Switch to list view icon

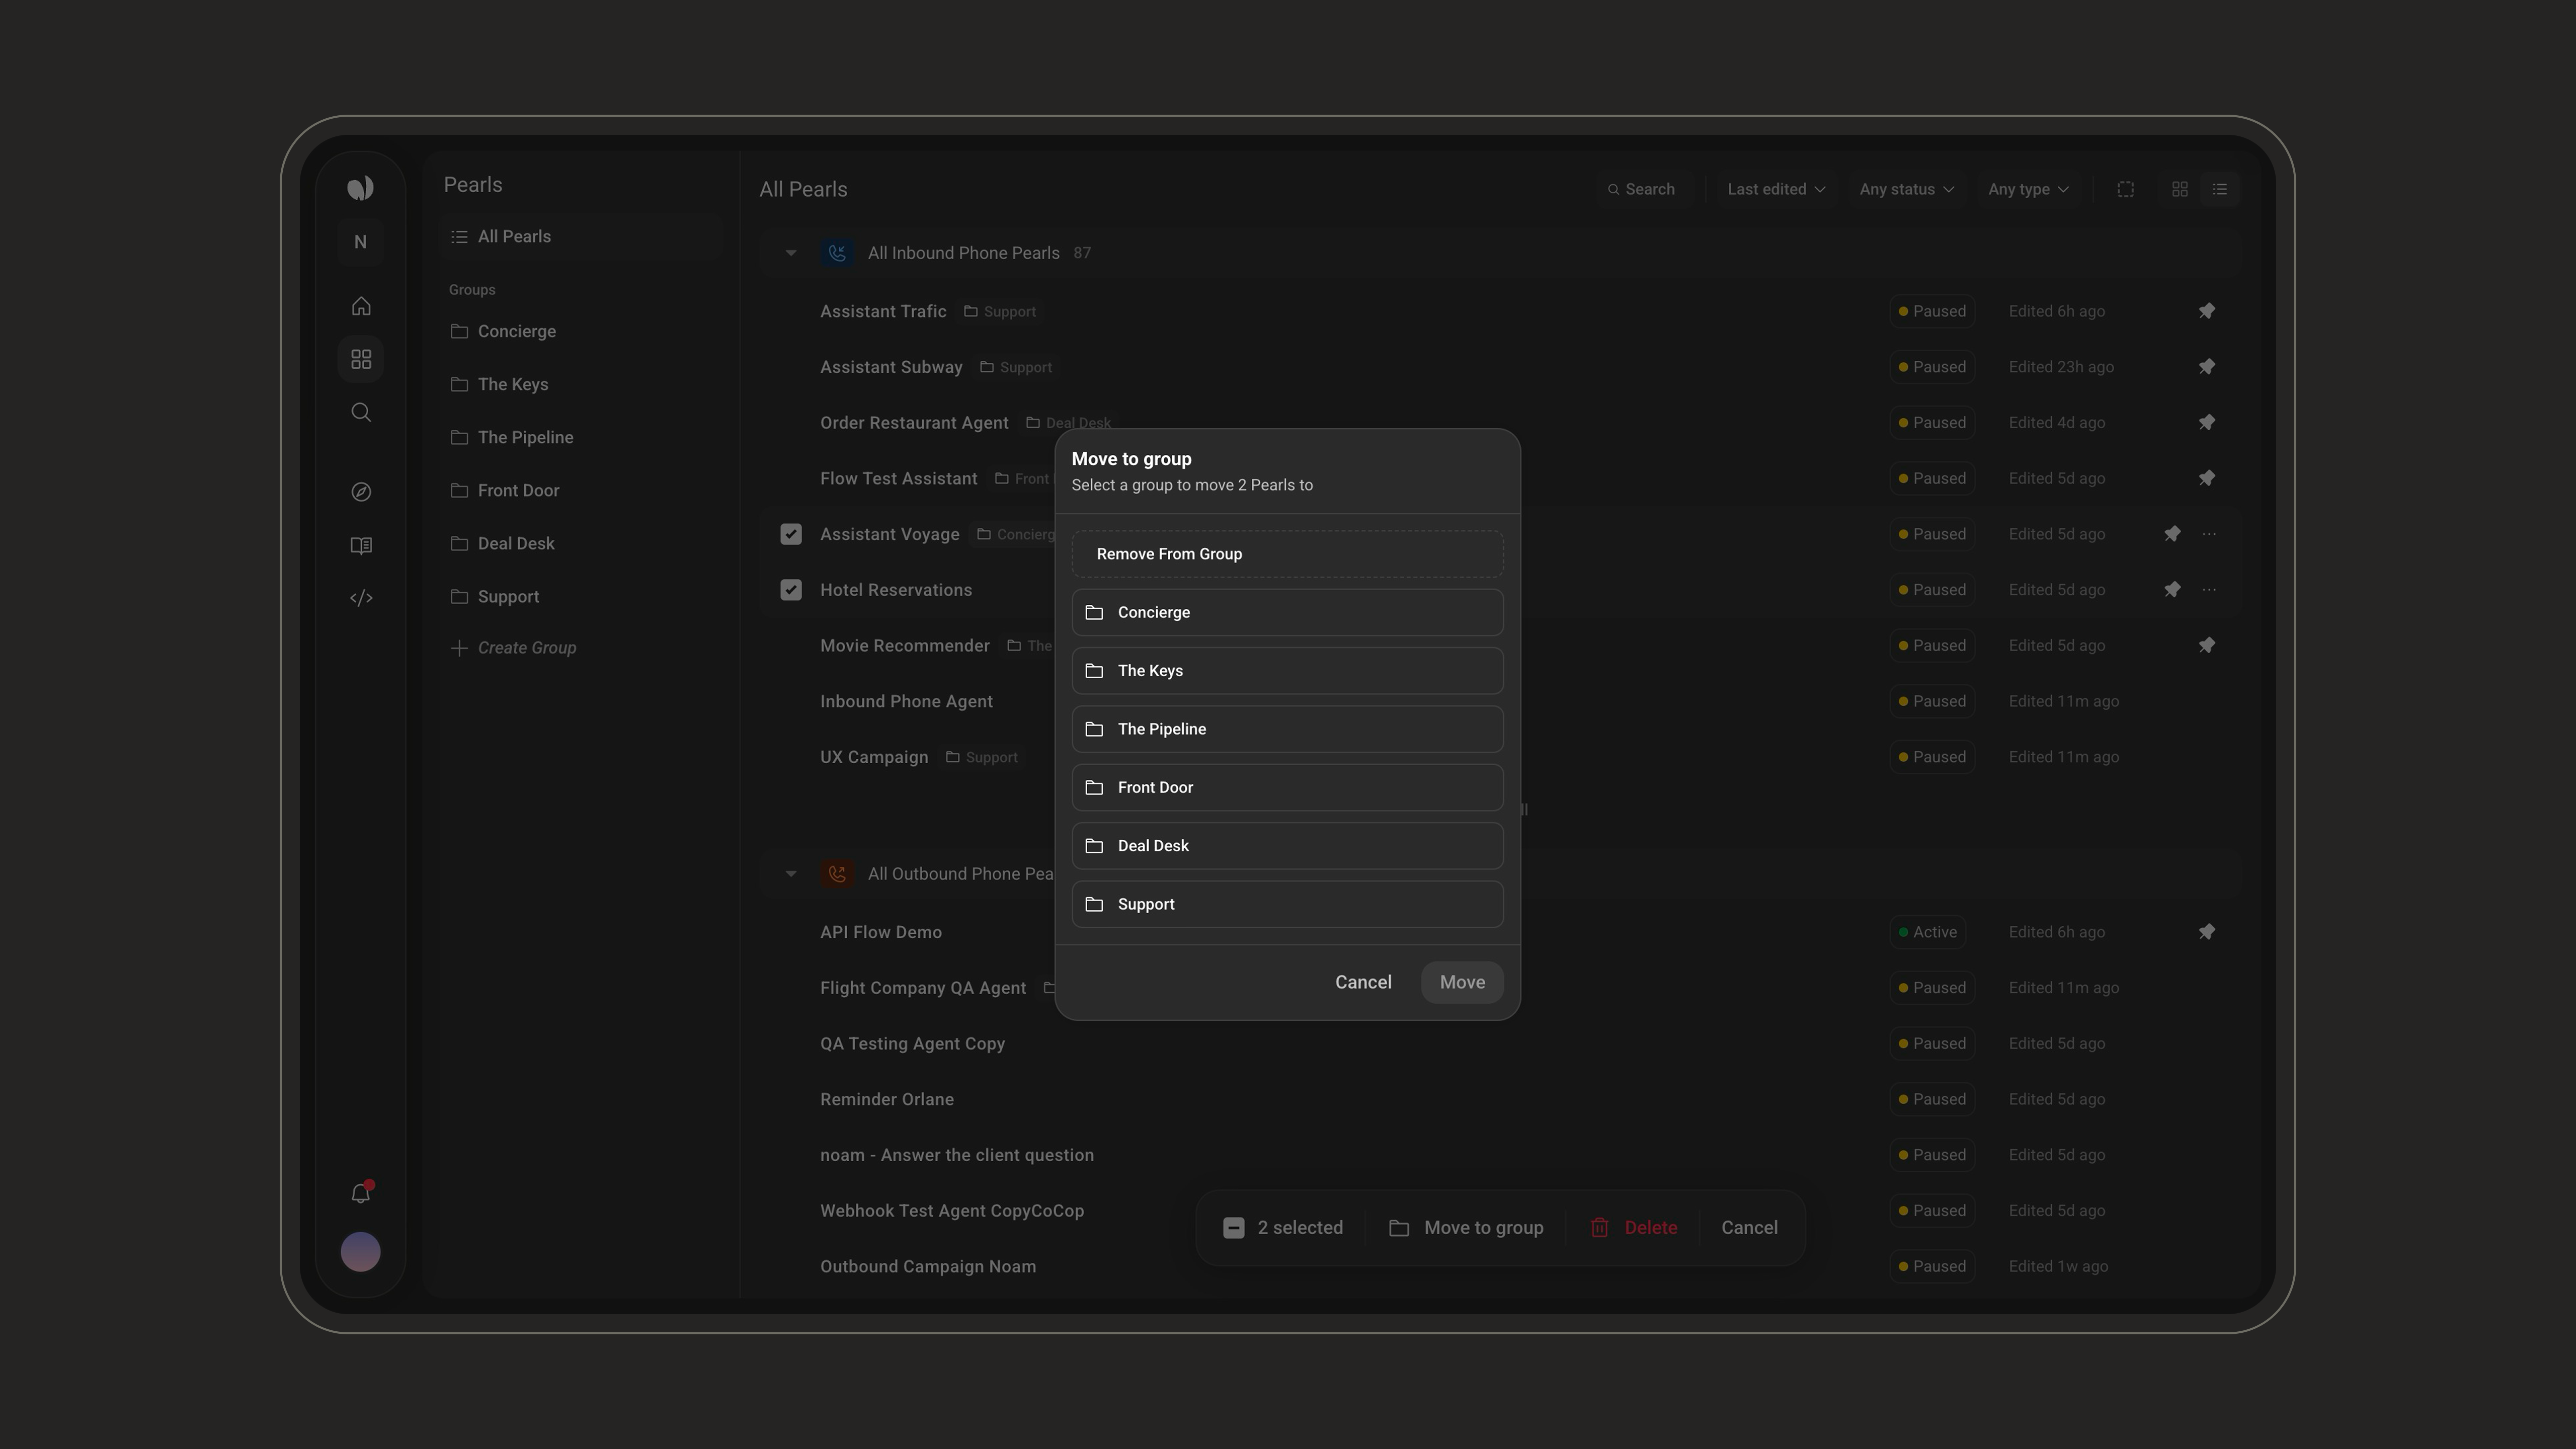click(x=2220, y=189)
